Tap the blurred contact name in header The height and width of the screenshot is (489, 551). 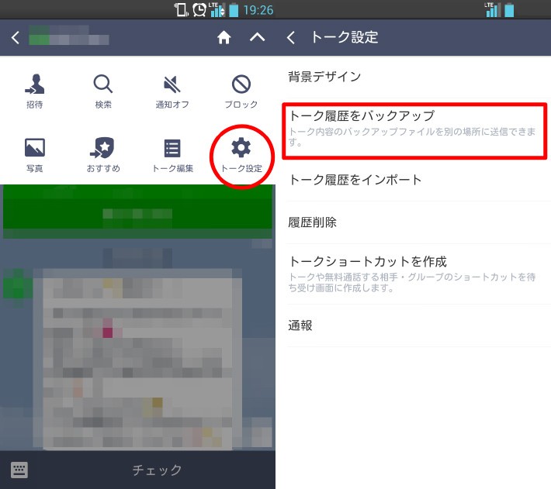point(69,35)
